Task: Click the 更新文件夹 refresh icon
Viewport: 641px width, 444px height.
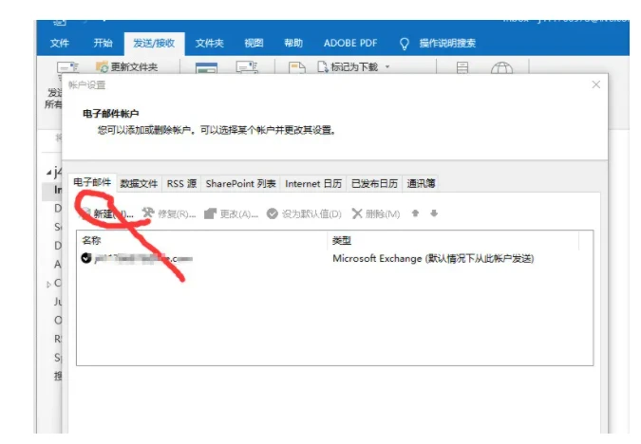Action: pos(102,66)
